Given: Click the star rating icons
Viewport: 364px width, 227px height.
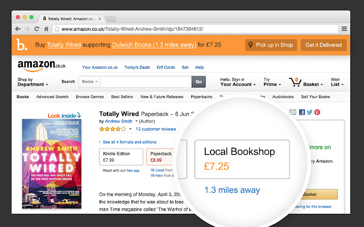Looking at the screenshot, I should tap(113, 129).
